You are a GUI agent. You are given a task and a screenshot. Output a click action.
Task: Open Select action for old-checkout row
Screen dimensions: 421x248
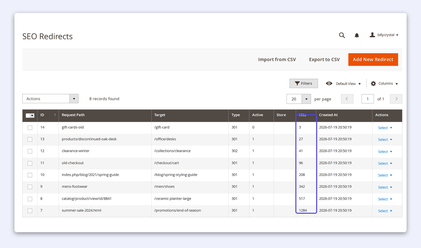(385, 163)
